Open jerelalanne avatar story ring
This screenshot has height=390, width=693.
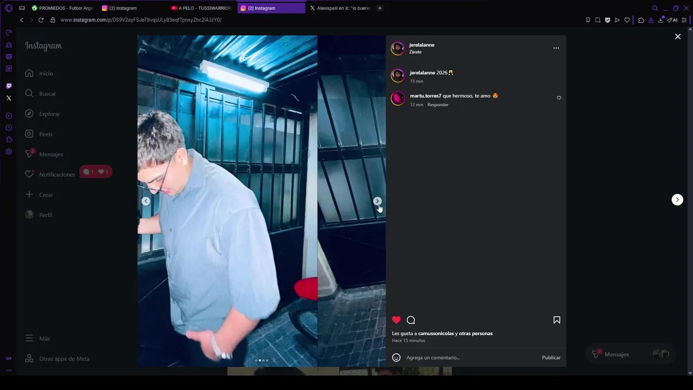398,48
